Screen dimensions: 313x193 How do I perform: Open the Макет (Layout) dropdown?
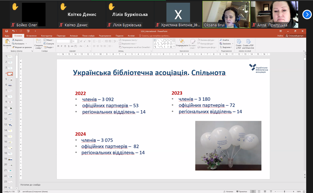48,40
